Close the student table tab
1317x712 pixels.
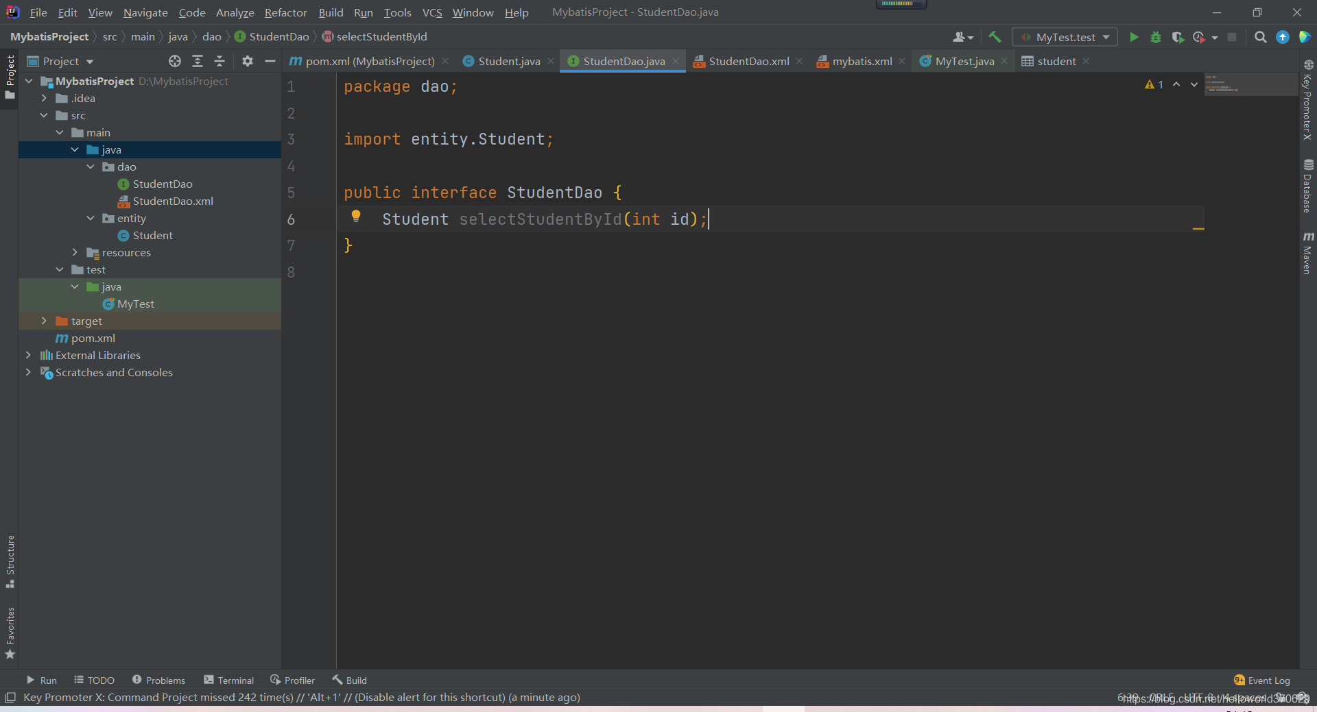click(1086, 61)
